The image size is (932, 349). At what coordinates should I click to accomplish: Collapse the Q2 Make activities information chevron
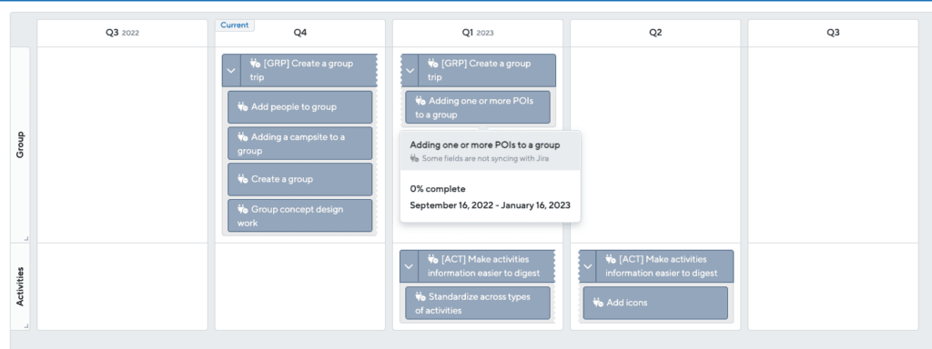coord(588,266)
